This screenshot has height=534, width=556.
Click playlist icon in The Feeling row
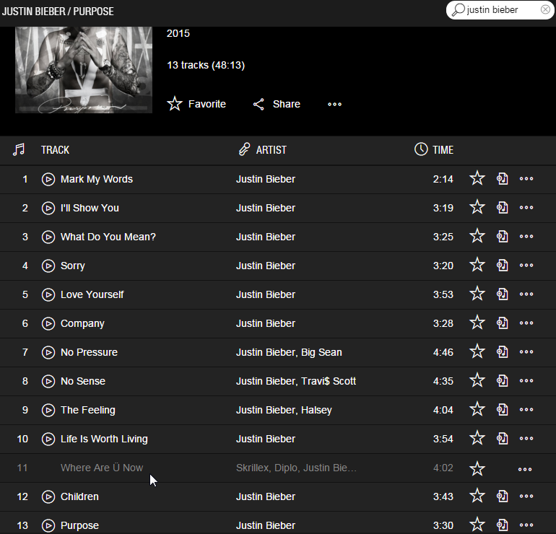[502, 410]
